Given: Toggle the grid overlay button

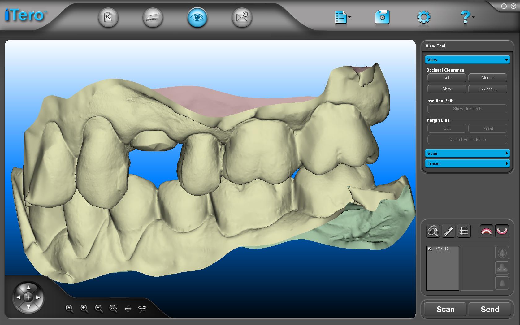Looking at the screenshot, I should [464, 231].
